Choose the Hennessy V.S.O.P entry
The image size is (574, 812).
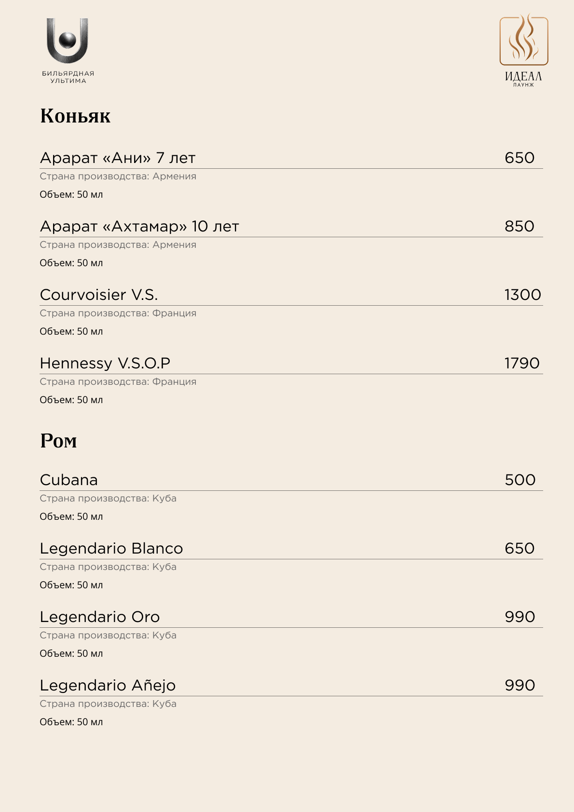pyautogui.click(x=105, y=363)
